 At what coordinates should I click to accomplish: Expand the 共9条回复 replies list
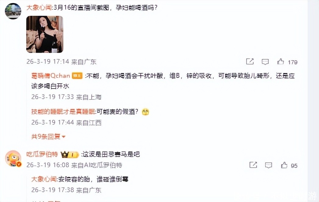tap(48, 136)
